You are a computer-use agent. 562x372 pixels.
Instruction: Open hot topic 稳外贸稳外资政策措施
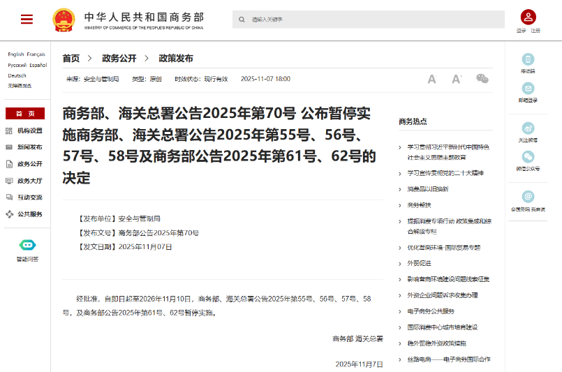pyautogui.click(x=436, y=343)
